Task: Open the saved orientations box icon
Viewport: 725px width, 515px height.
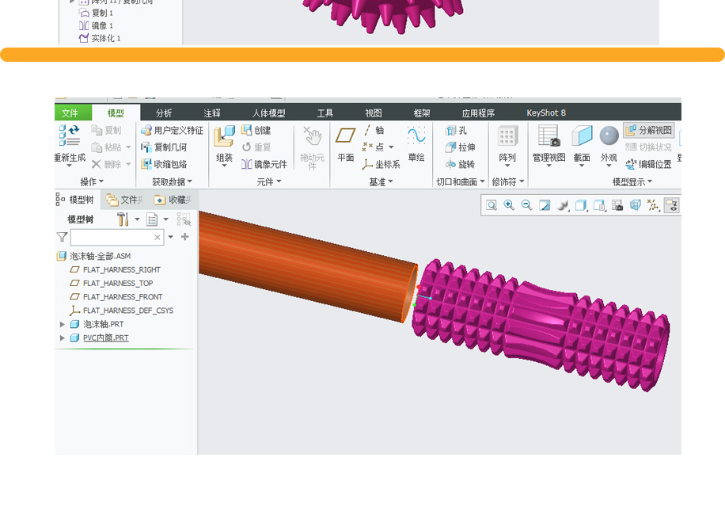Action: coord(581,205)
